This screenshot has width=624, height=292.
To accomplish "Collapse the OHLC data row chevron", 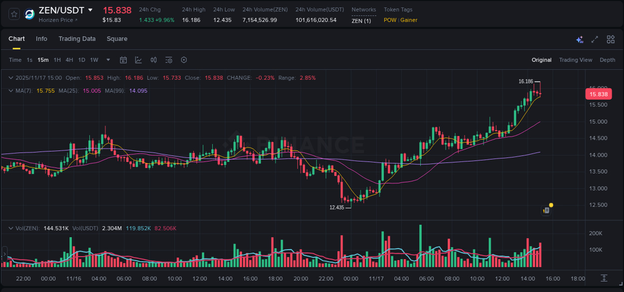I will (11, 78).
